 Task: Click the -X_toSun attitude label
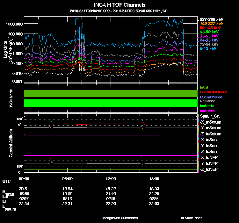pyautogui.click(x=208, y=140)
